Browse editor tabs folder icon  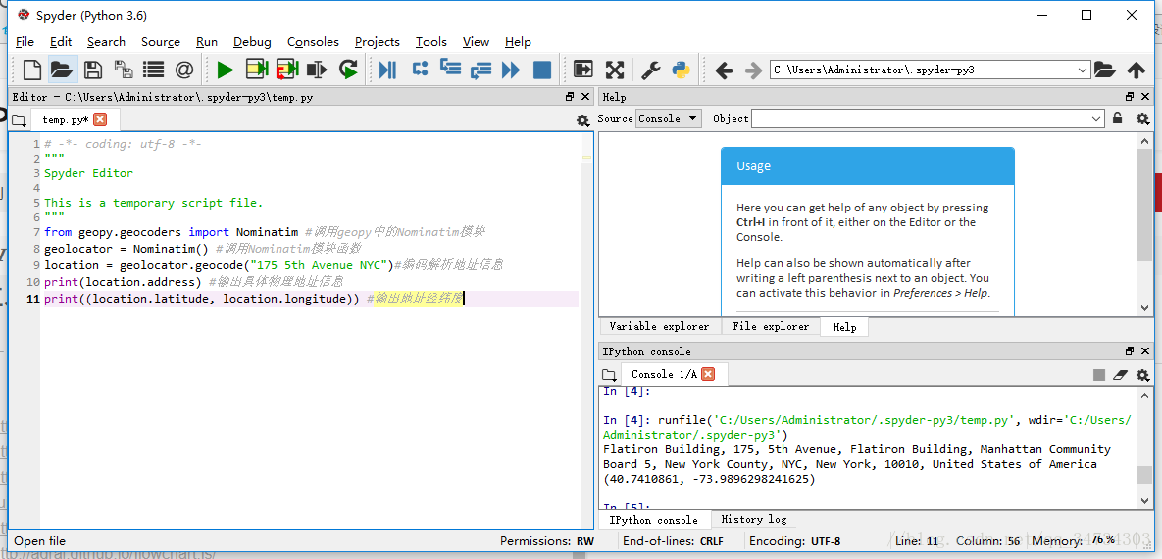19,119
